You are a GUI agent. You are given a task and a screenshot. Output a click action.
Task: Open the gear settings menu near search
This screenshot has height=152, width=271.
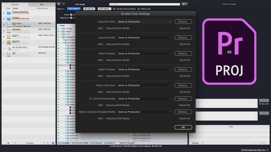185,4
